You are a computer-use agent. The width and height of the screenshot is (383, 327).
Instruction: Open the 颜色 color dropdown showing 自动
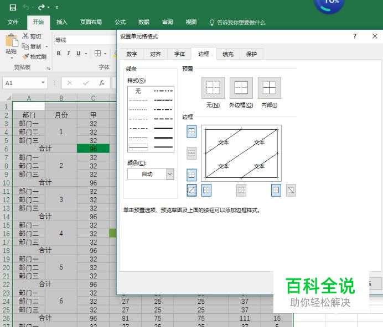point(151,174)
